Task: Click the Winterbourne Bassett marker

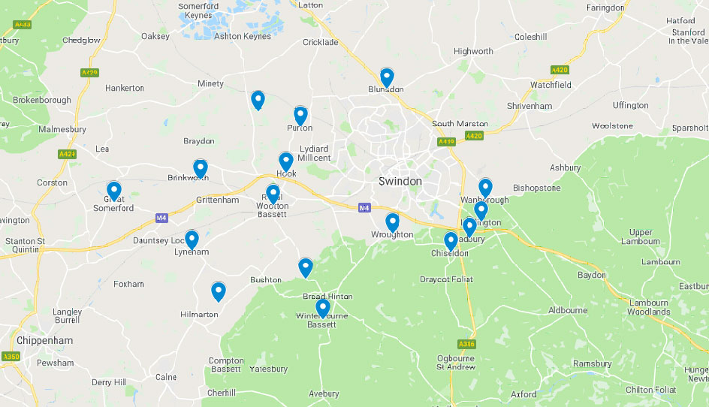Action: (322, 309)
